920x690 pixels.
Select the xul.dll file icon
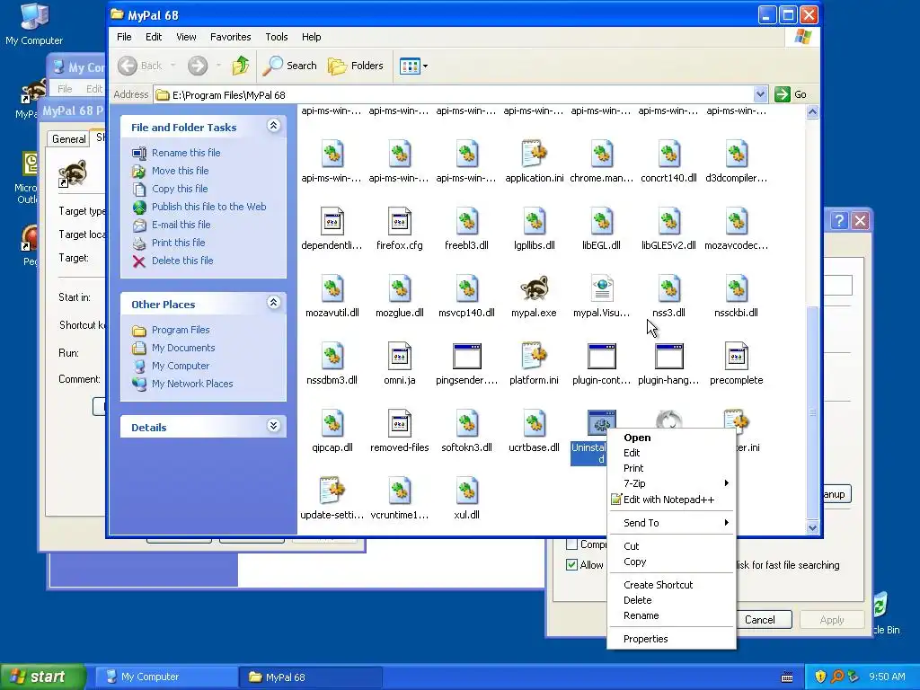[467, 491]
